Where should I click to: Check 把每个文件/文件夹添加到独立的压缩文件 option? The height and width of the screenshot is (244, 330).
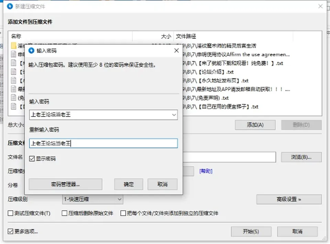click(123, 213)
